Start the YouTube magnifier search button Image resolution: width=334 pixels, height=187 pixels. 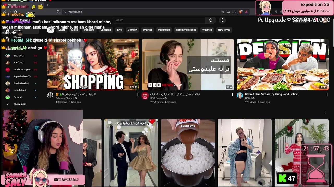pos(211,20)
